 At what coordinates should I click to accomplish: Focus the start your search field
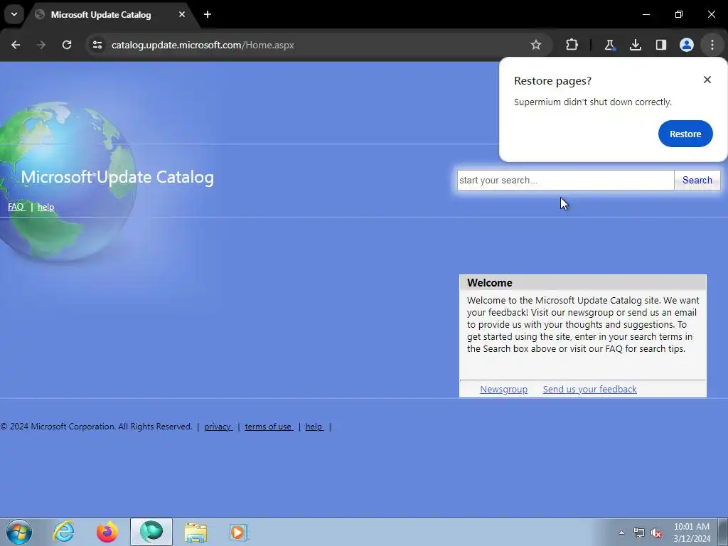pyautogui.click(x=565, y=180)
